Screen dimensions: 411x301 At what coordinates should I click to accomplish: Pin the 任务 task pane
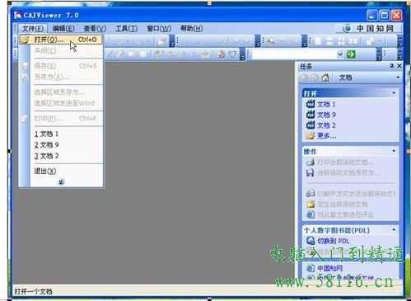tap(392, 66)
